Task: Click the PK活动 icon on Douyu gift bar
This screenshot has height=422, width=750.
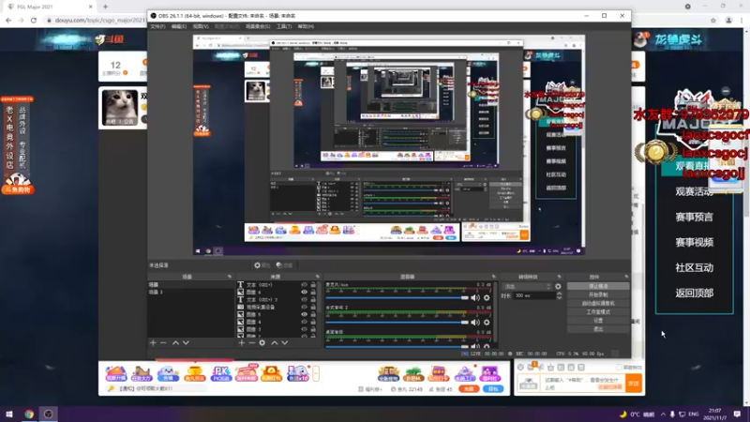Action: coord(221,373)
